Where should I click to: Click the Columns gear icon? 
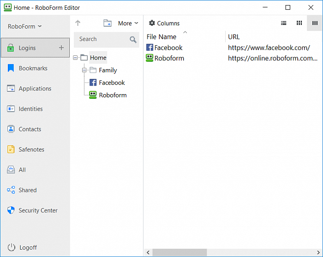(152, 23)
